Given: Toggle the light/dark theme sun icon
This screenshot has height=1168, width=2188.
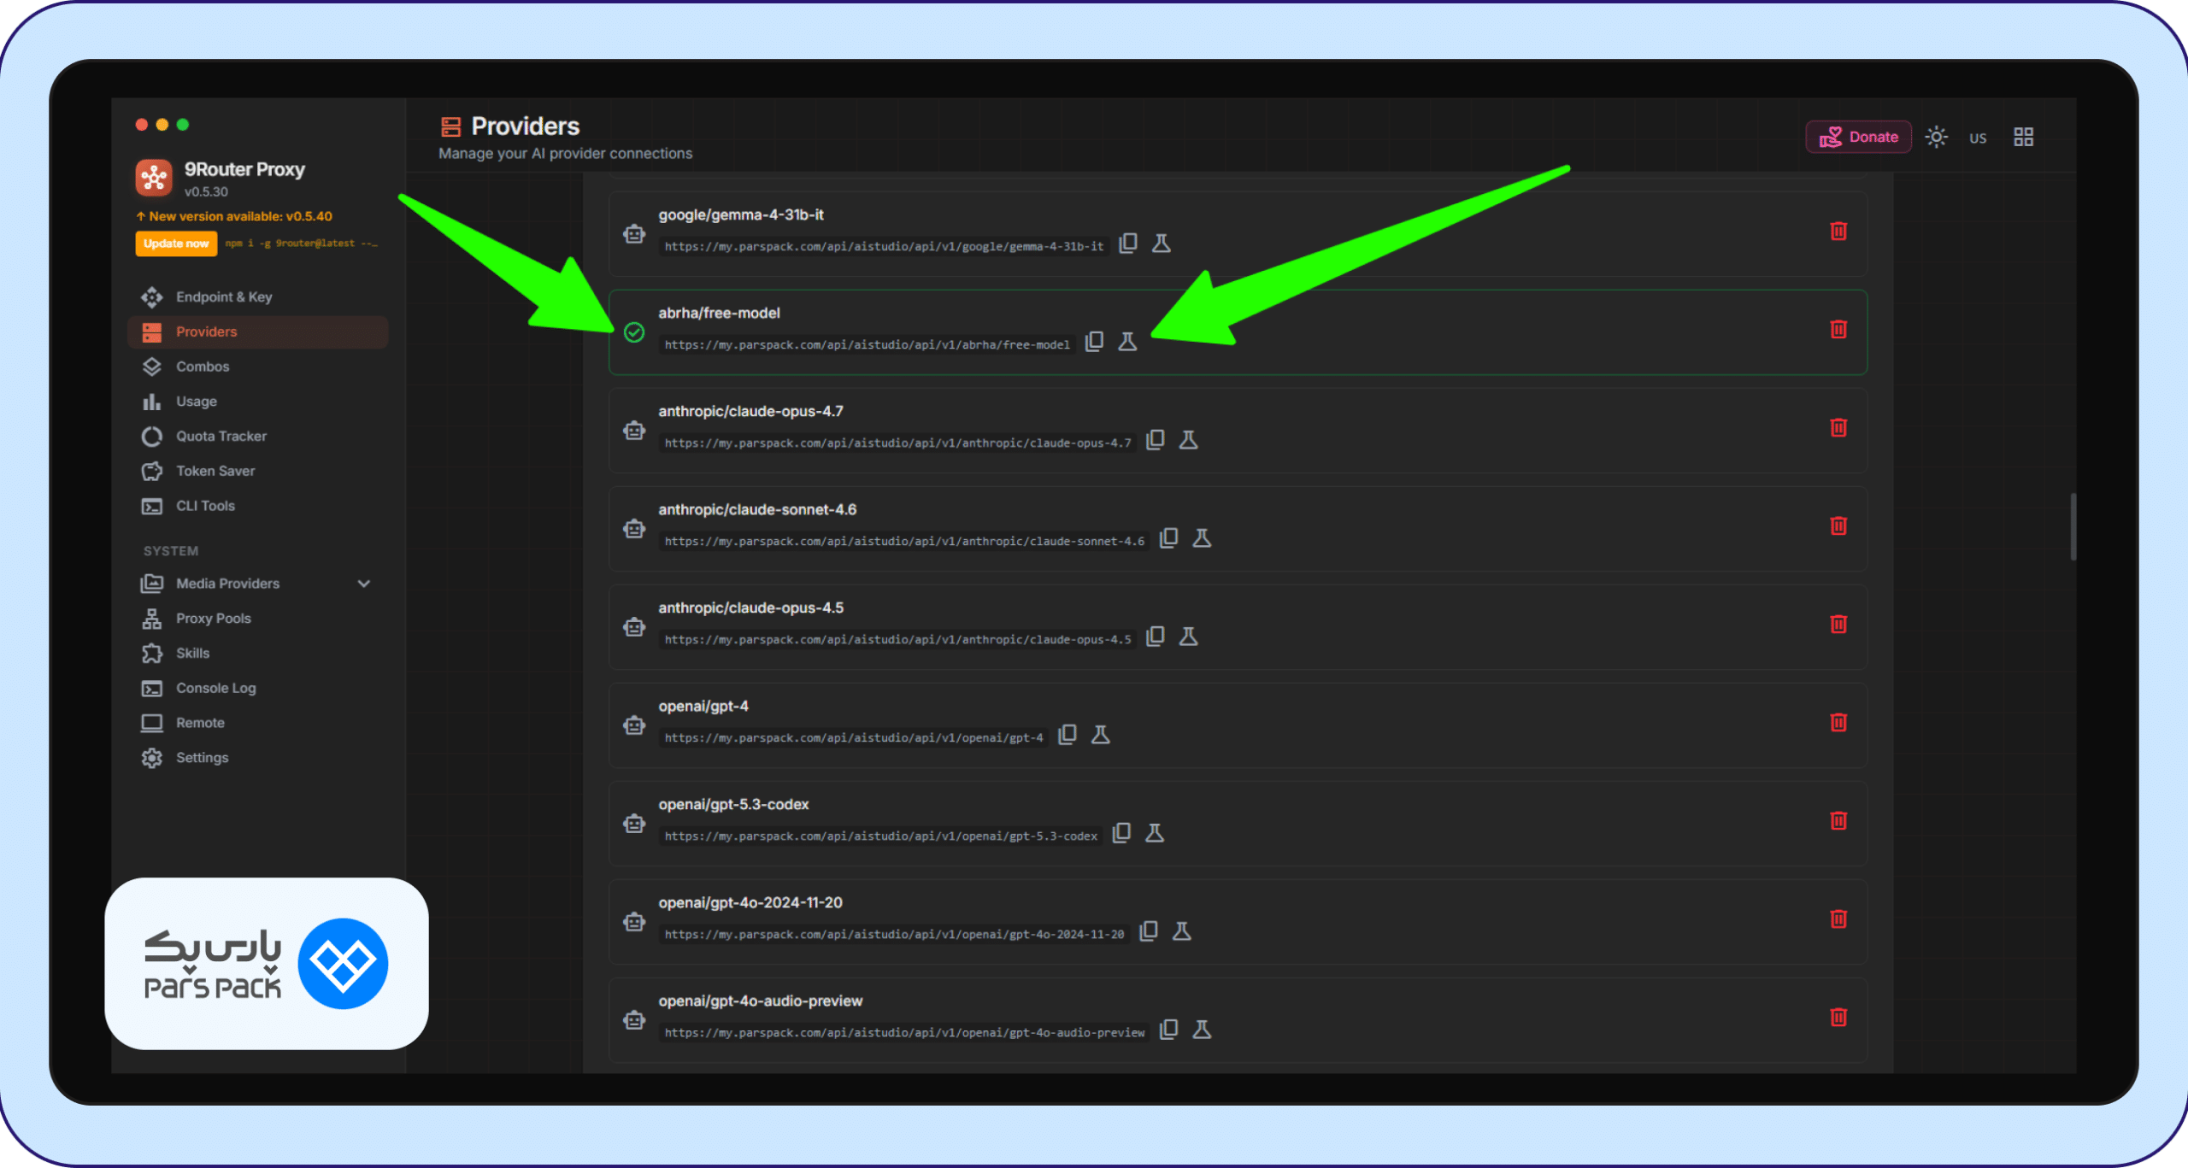Looking at the screenshot, I should [1936, 137].
